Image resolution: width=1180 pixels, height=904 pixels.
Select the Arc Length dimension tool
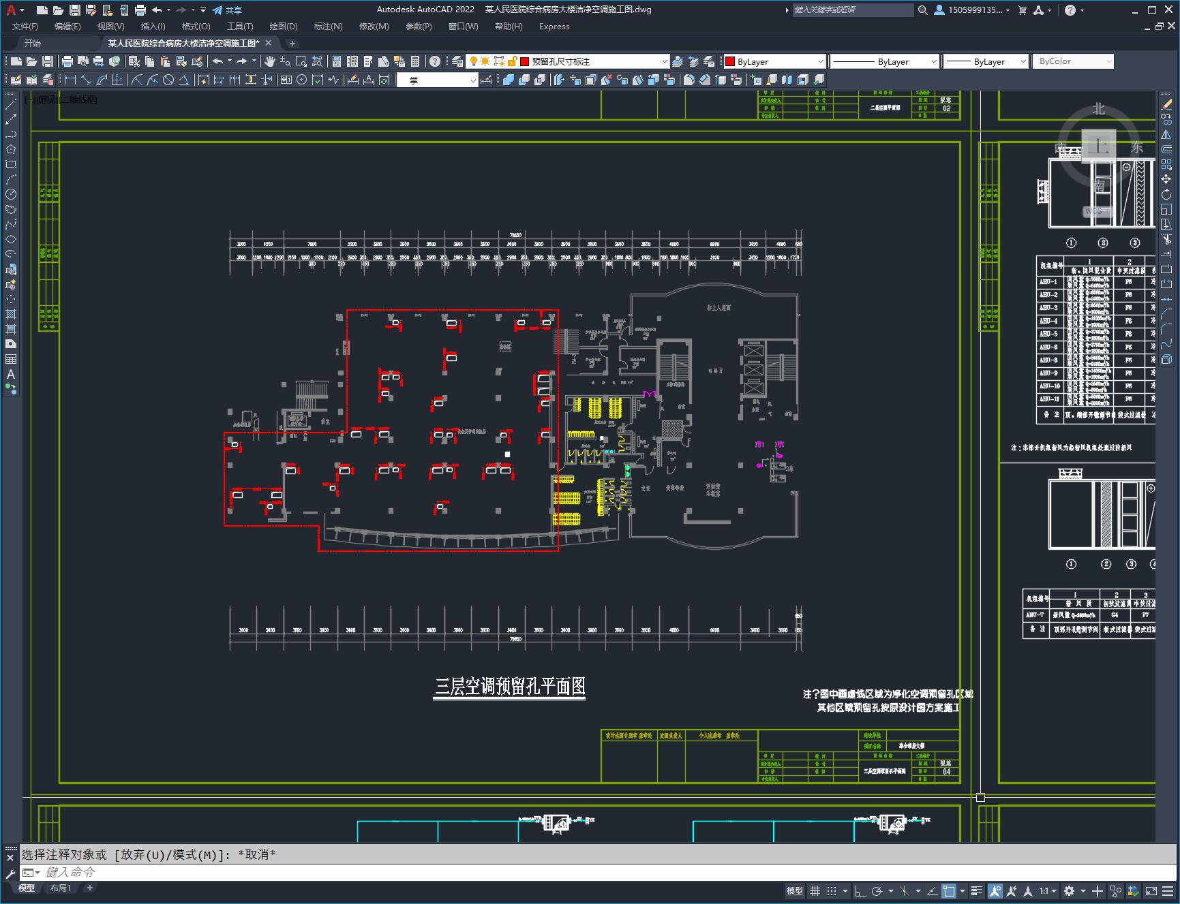[x=102, y=80]
